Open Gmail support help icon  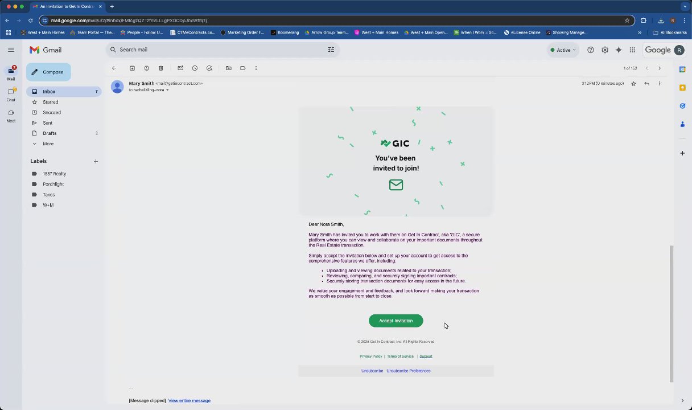591,50
